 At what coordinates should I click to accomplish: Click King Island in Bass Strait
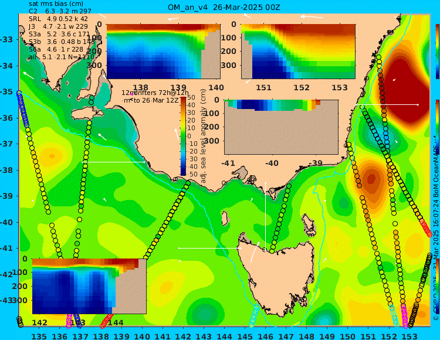click(x=225, y=218)
